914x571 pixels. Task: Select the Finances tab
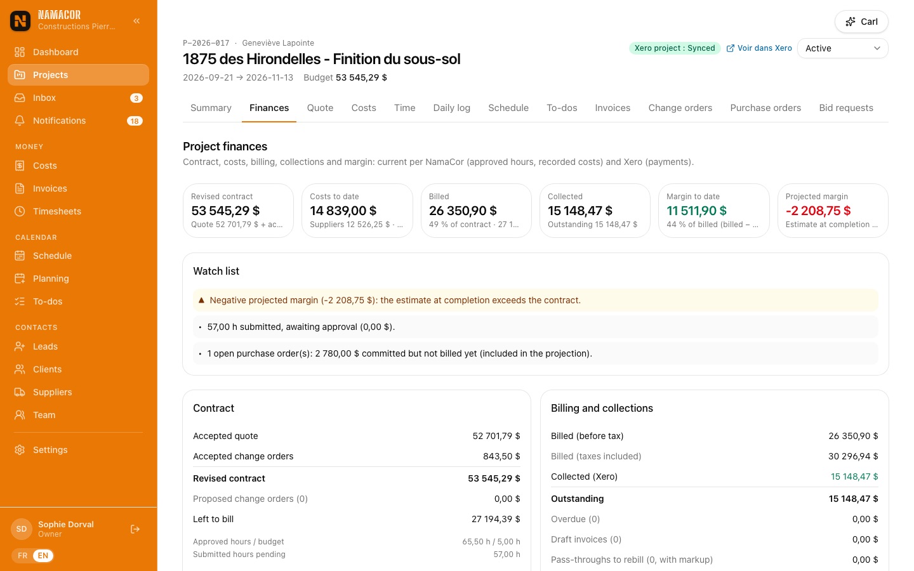[x=269, y=108]
